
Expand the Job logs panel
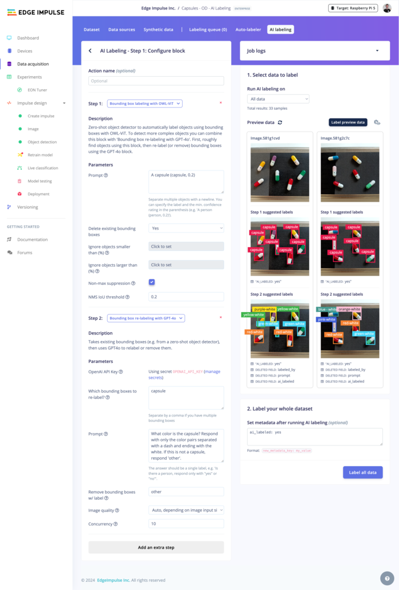click(315, 51)
